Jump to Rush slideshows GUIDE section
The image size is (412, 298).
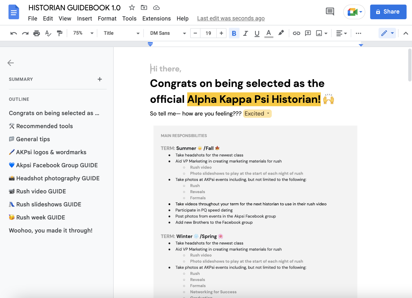[45, 204]
